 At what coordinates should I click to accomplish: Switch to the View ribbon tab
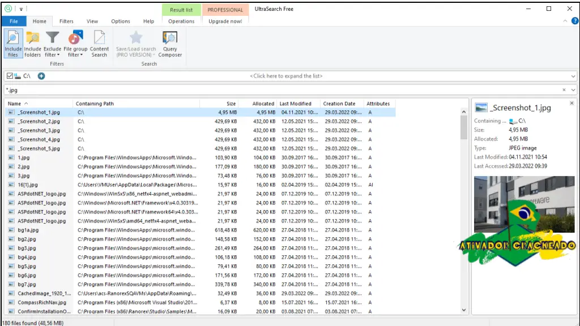[92, 21]
